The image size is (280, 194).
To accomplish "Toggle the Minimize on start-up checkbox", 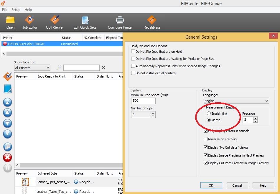I will coord(206,139).
